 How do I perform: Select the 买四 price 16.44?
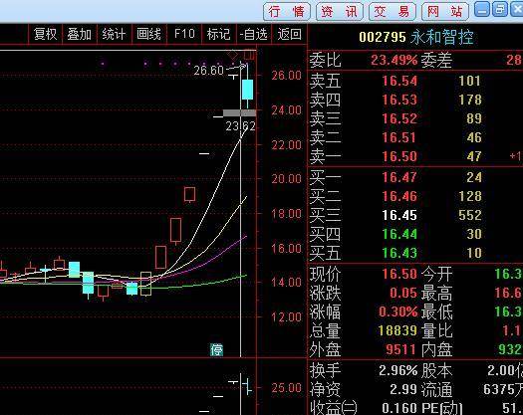click(399, 234)
